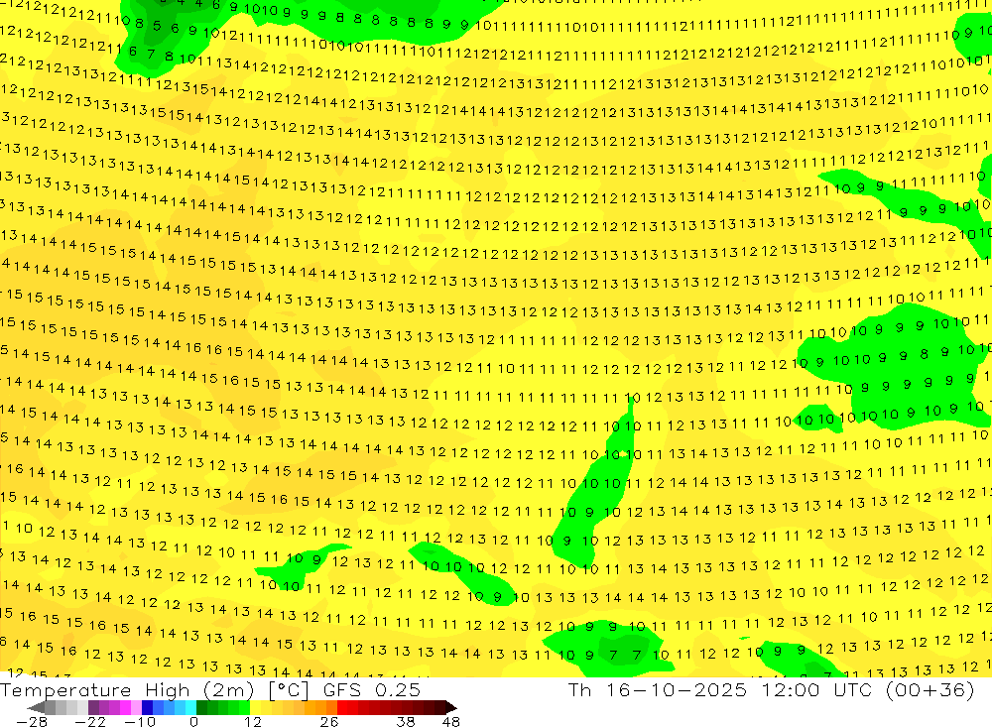Click the dark blue swatch in the legend
The width and height of the screenshot is (992, 727).
coord(147,707)
